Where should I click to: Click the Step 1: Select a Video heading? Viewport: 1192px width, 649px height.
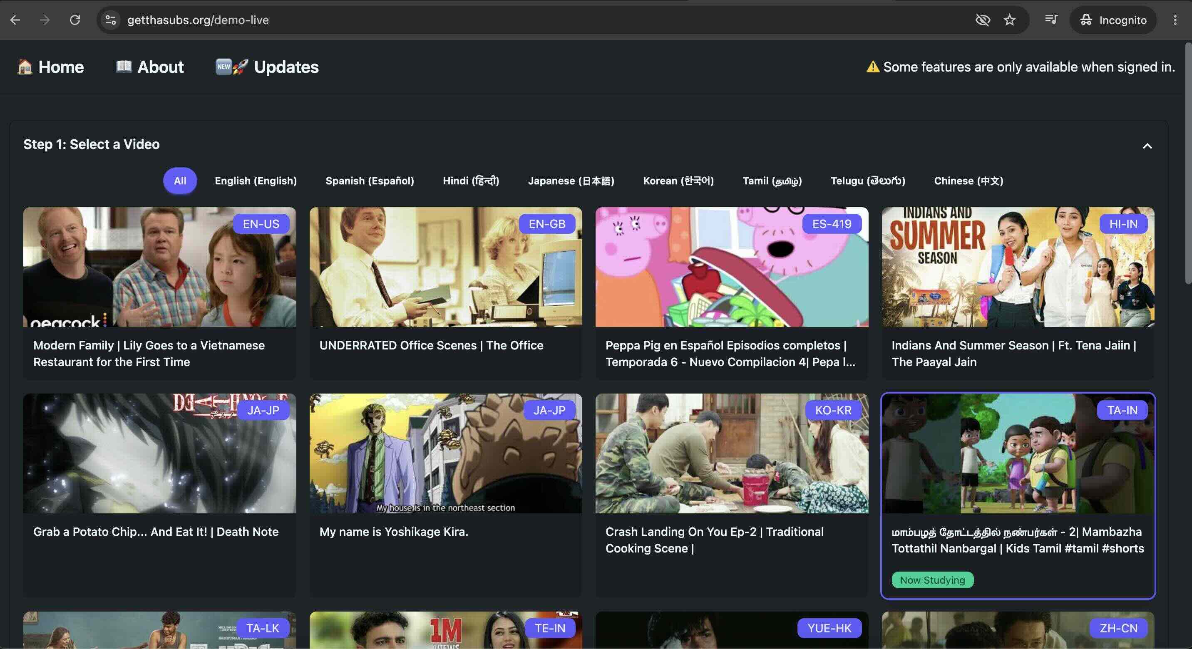[x=92, y=144]
